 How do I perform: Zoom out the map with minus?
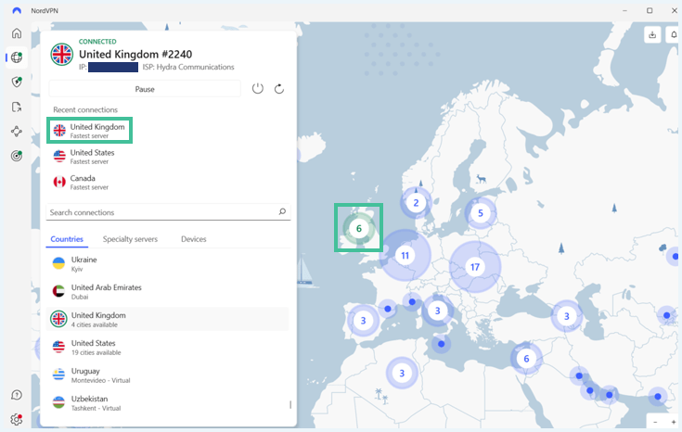[655, 422]
